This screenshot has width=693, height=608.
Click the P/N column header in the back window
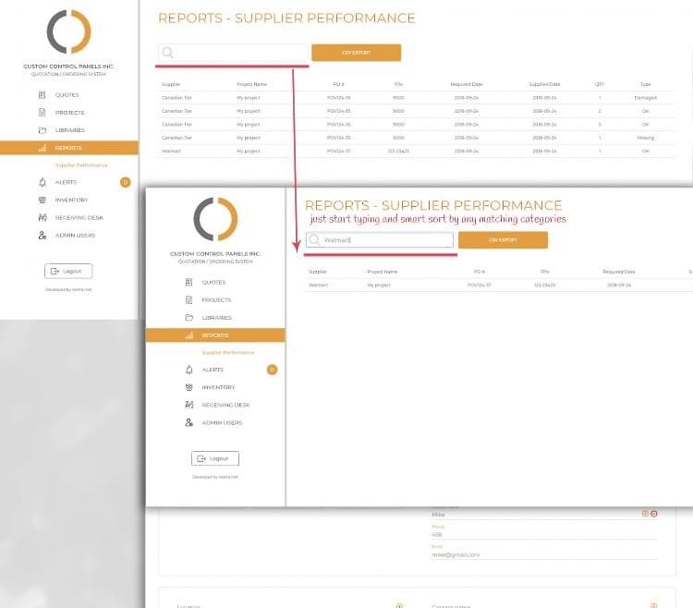click(398, 84)
